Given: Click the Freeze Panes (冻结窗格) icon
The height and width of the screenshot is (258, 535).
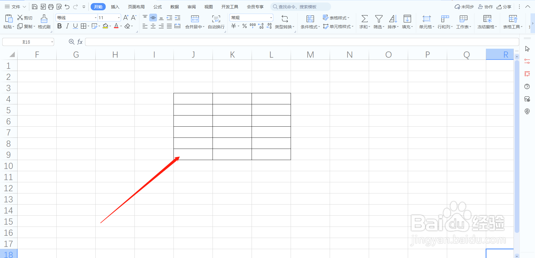Looking at the screenshot, I should [x=487, y=19].
